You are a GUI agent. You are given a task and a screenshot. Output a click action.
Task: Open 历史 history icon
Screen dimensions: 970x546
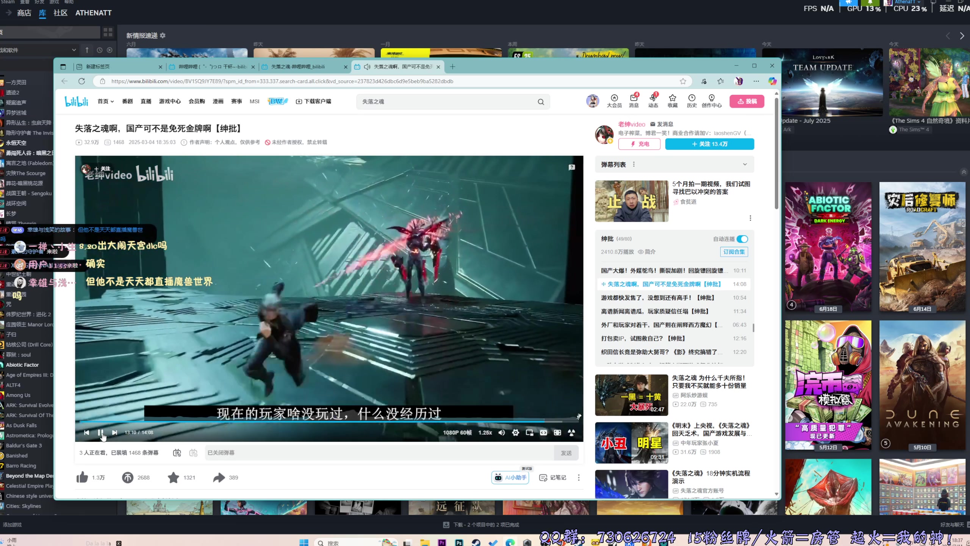coord(692,101)
